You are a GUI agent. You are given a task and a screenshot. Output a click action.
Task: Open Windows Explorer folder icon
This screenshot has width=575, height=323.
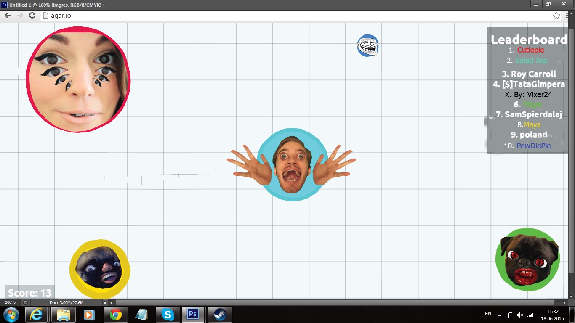[x=63, y=315]
